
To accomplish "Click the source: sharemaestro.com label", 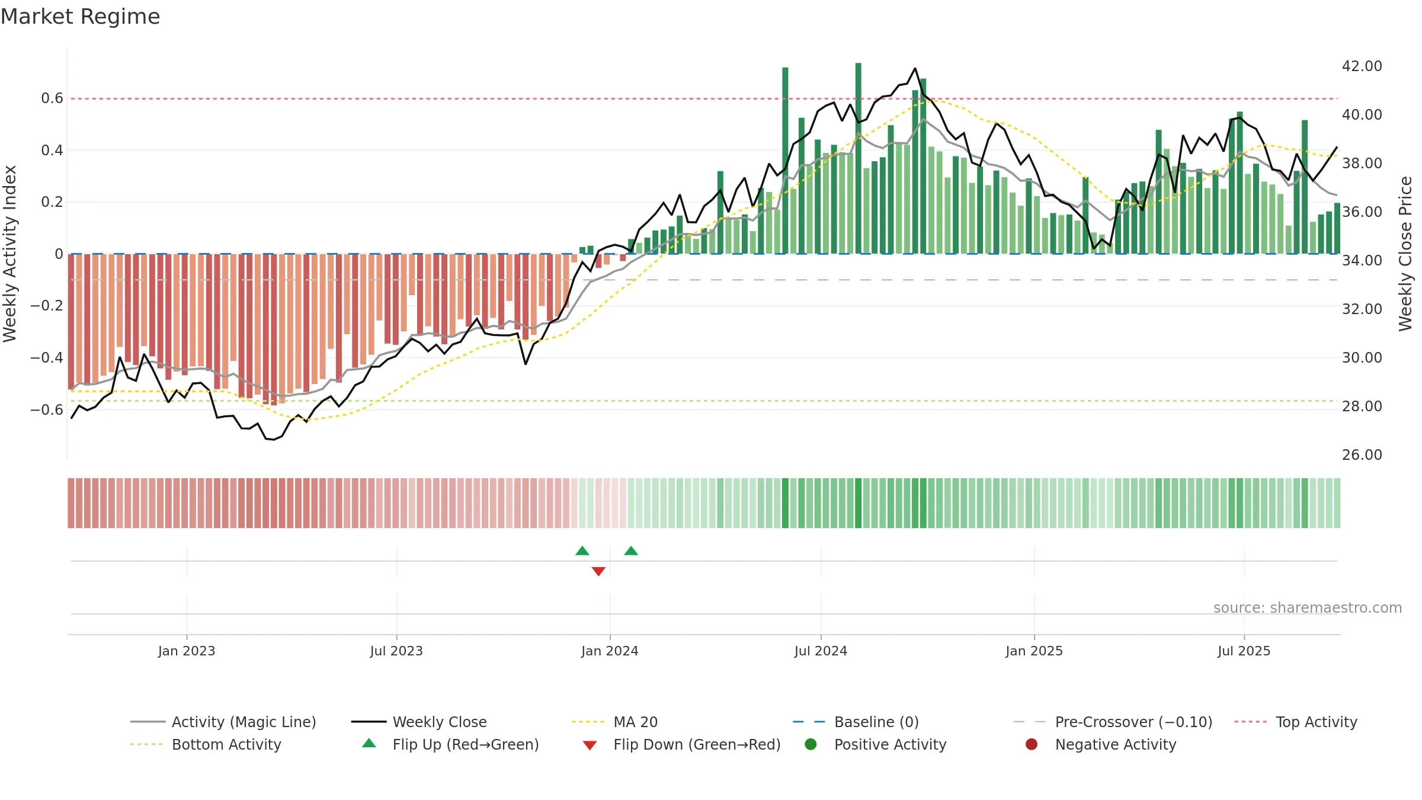I will pyautogui.click(x=1308, y=608).
